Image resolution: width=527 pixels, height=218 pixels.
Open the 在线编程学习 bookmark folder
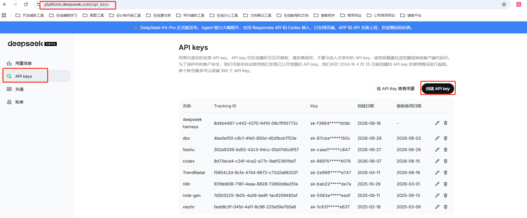pos(63,15)
